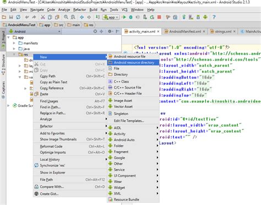Select C++ Class menu item
Viewport: 261px width, 205px height.
(x=133, y=82)
